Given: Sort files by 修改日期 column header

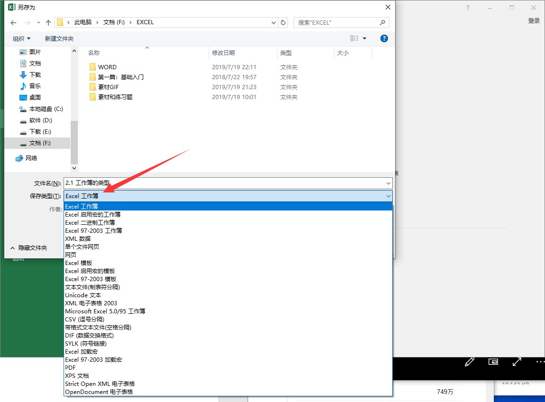Looking at the screenshot, I should [223, 53].
